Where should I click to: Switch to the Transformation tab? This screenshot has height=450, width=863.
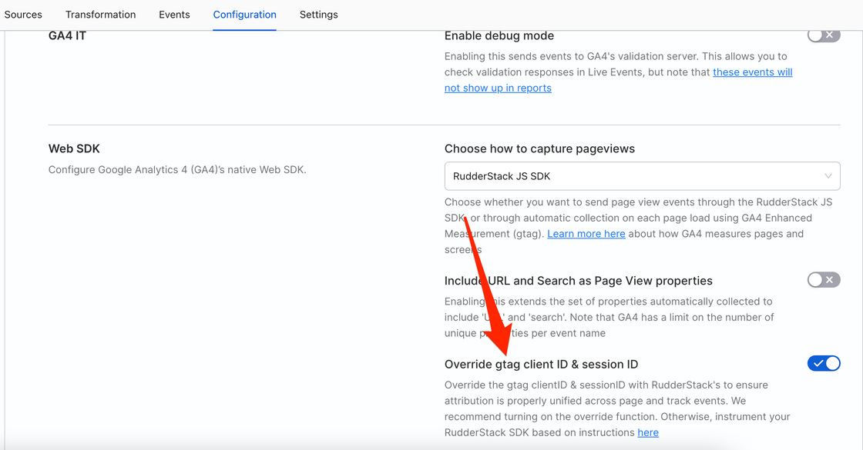[101, 15]
